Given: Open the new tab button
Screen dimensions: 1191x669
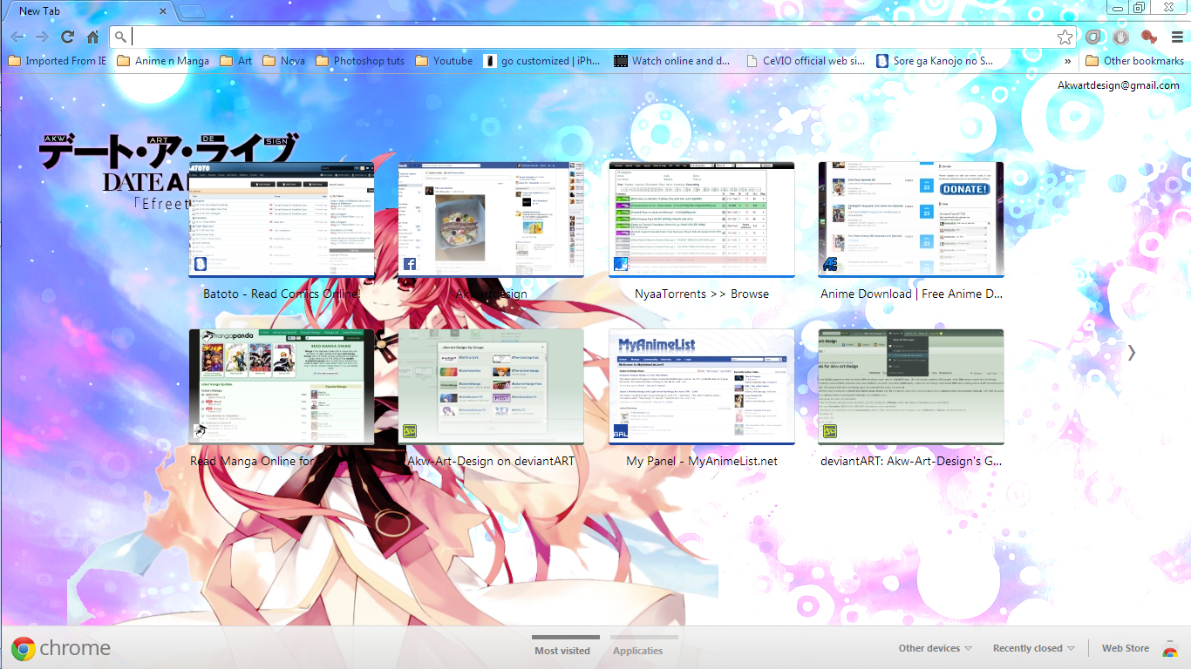Looking at the screenshot, I should 191,11.
